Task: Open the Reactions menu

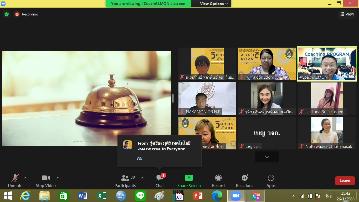Action: (245, 181)
